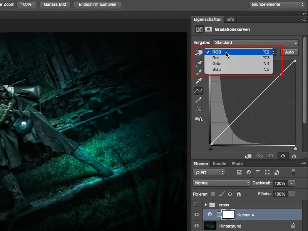Switch to the Info tab

(230, 19)
